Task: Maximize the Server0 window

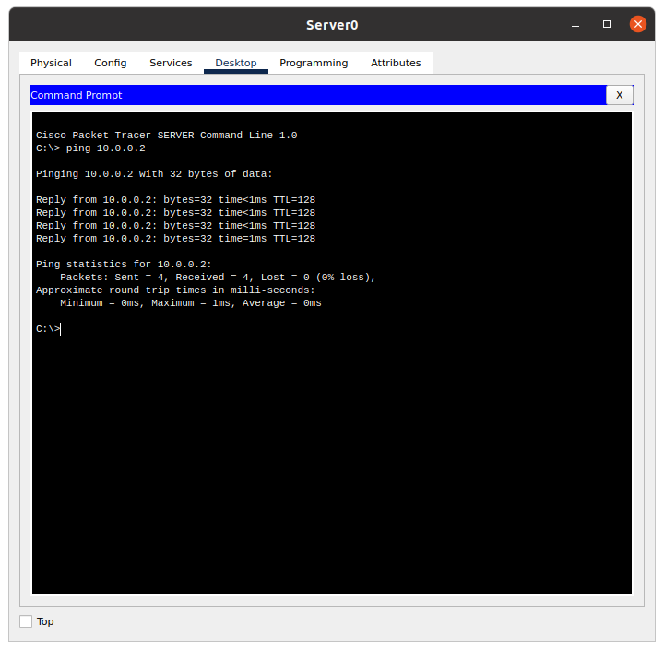Action: [x=607, y=24]
